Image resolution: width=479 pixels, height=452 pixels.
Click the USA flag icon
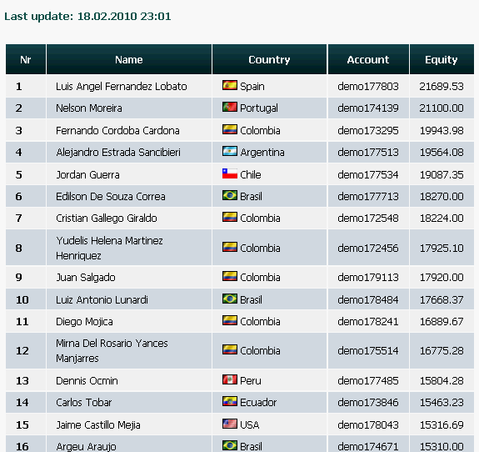(230, 424)
